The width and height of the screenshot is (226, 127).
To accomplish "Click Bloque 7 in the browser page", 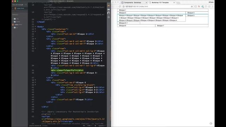I will pyautogui.click(x=160, y=26).
